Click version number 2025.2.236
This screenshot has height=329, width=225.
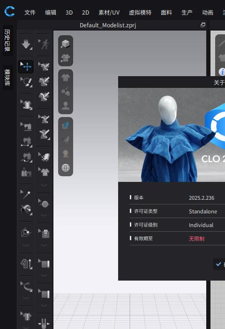click(202, 198)
